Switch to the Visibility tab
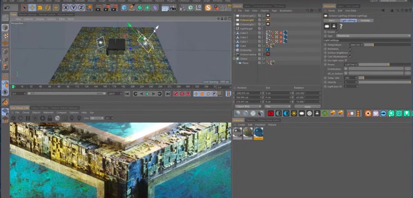 tap(365, 20)
